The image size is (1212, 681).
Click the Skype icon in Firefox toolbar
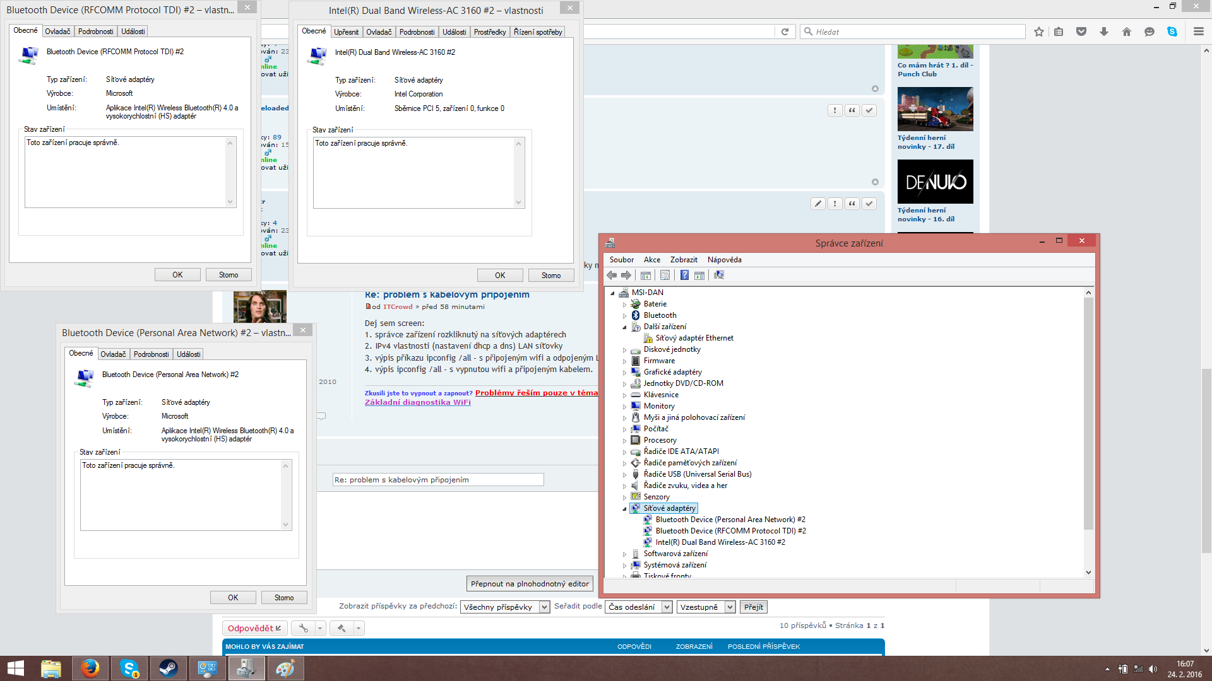(x=1172, y=32)
